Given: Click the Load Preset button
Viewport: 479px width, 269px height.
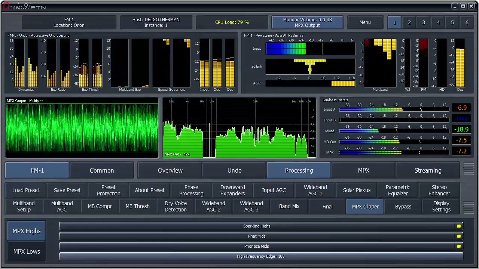Looking at the screenshot, I should [26, 190].
